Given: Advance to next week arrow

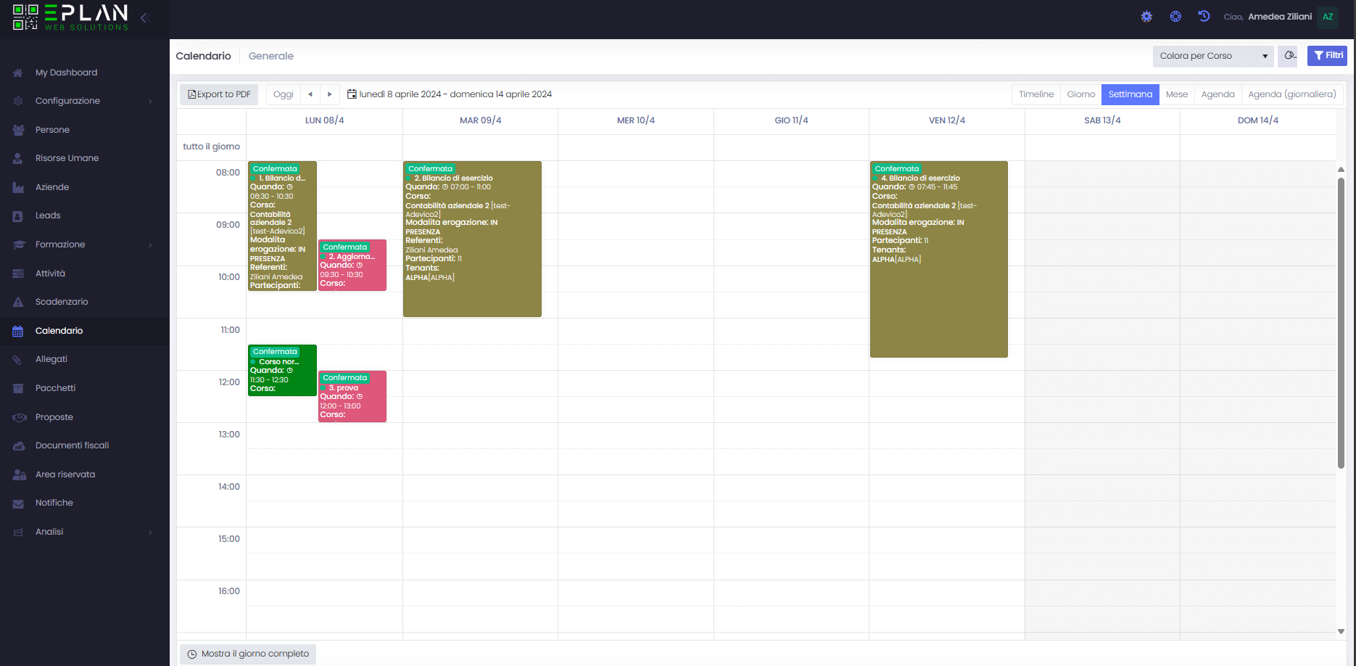Looking at the screenshot, I should [x=330, y=94].
